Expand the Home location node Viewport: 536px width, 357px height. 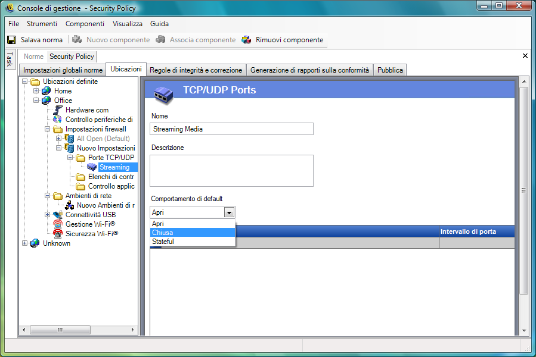36,91
